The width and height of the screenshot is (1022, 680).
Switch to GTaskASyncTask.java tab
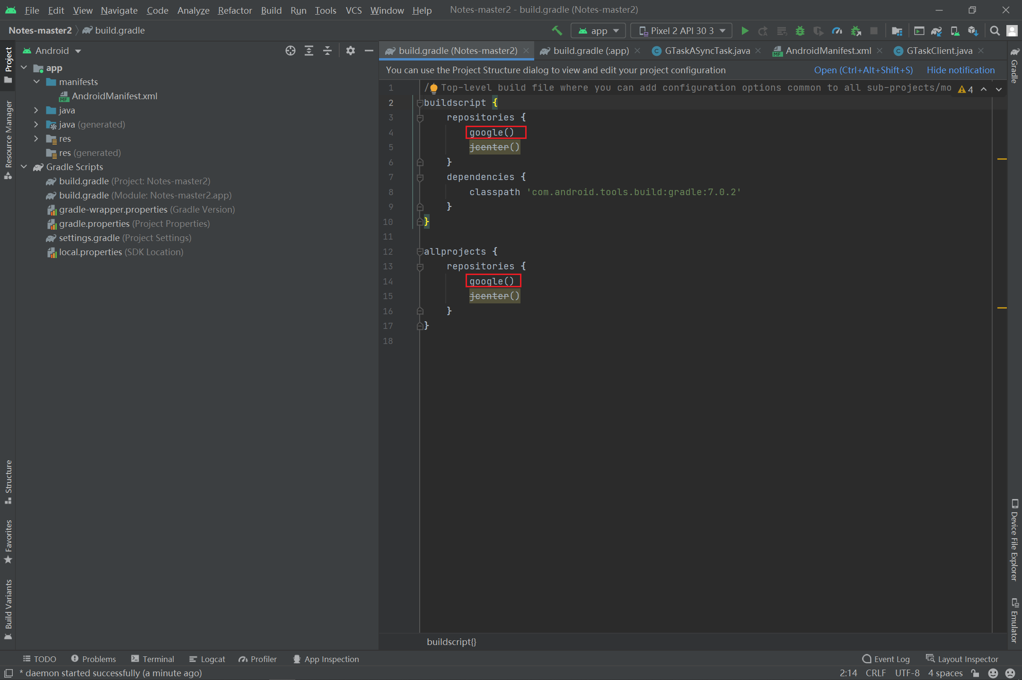[x=707, y=51]
